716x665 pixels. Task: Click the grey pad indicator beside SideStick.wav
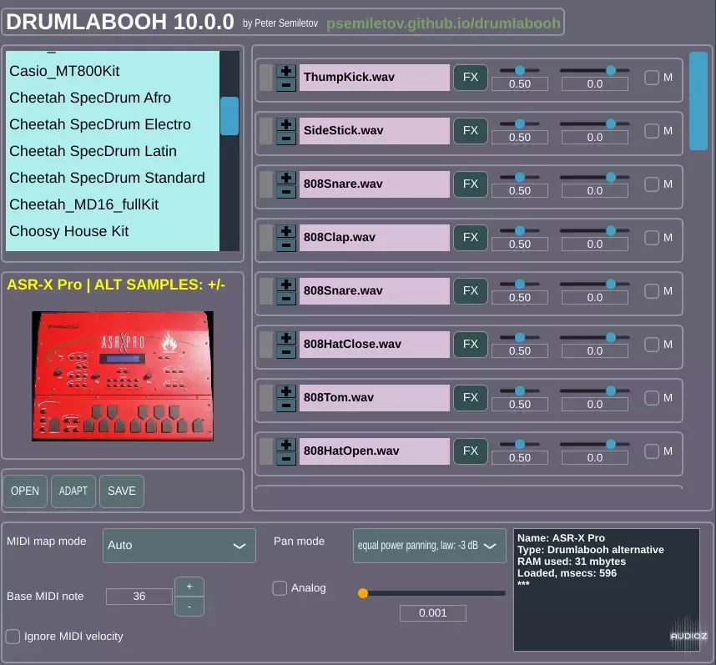click(x=266, y=130)
